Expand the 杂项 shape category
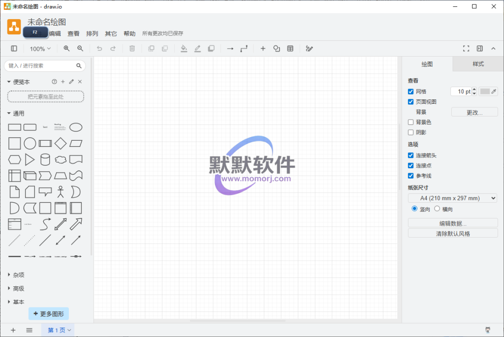The image size is (504, 337). pos(18,275)
